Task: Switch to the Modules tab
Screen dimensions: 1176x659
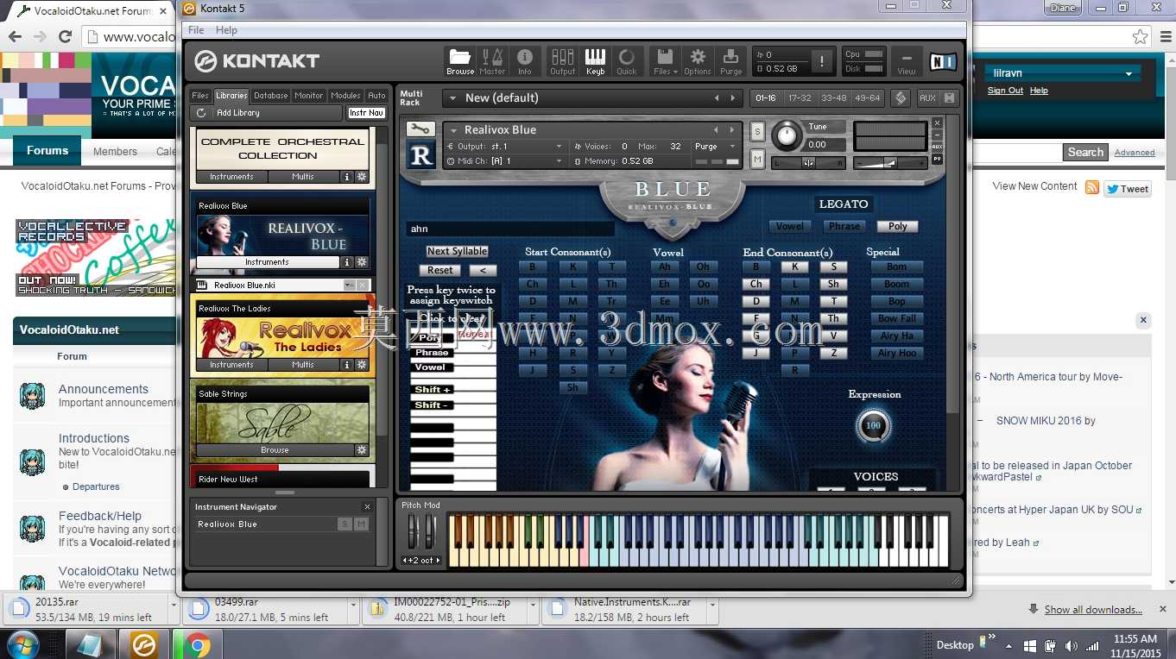Action: (x=345, y=96)
